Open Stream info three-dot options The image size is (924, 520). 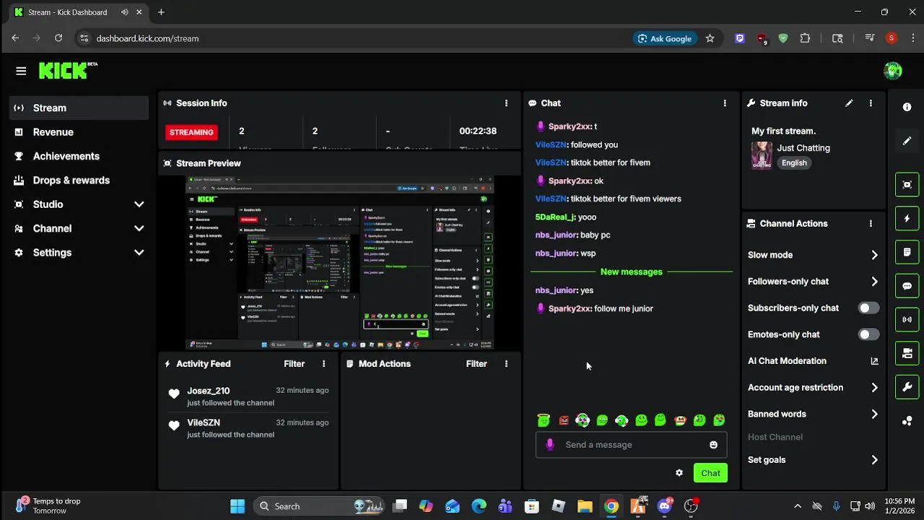871,103
